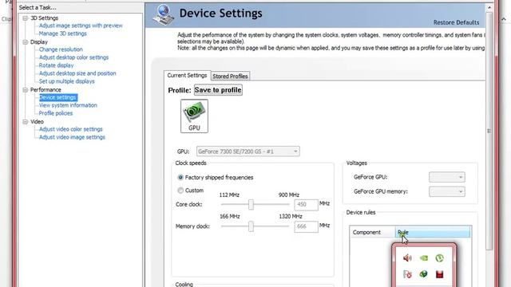Image resolution: width=511 pixels, height=287 pixels.
Task: Click the Core clock MHz input field
Action: (x=307, y=205)
